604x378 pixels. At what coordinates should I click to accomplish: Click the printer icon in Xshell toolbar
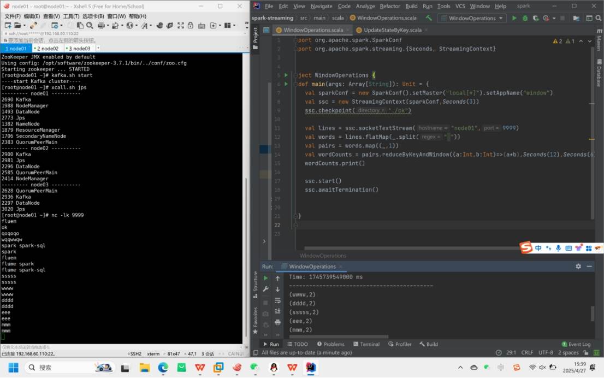click(101, 26)
